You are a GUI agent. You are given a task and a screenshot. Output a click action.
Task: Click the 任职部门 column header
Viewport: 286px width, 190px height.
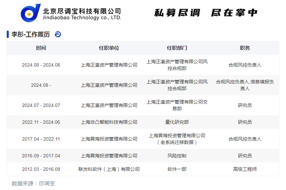pos(177,48)
